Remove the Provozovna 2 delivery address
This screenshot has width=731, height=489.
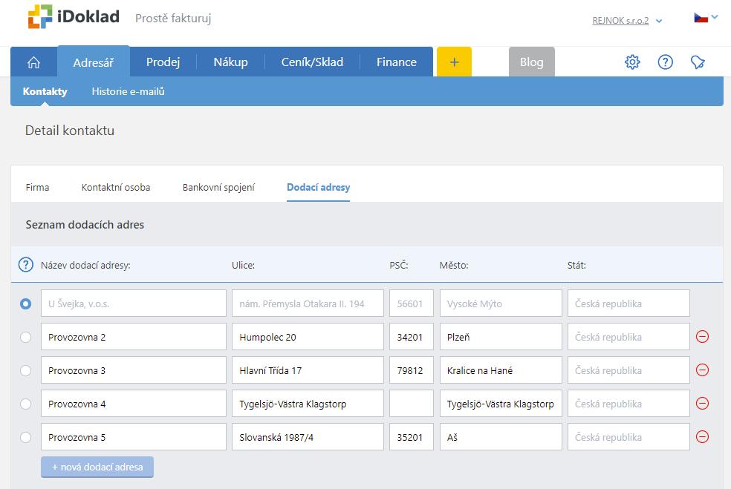[702, 336]
